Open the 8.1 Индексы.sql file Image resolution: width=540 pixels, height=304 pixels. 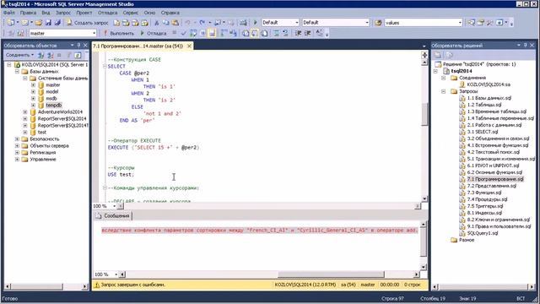484,213
